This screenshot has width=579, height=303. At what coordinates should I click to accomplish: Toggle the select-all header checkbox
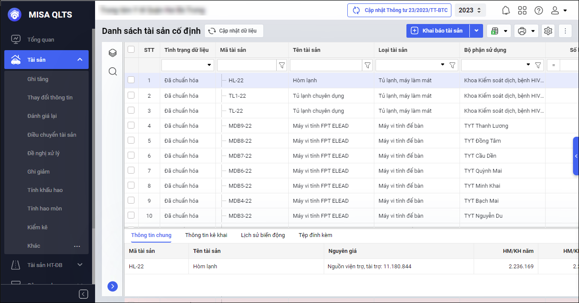pyautogui.click(x=131, y=49)
